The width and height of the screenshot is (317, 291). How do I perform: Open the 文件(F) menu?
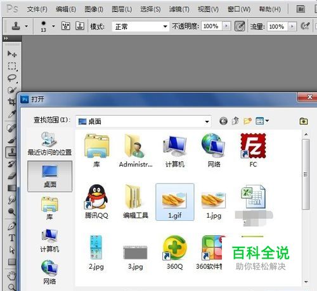click(x=37, y=9)
